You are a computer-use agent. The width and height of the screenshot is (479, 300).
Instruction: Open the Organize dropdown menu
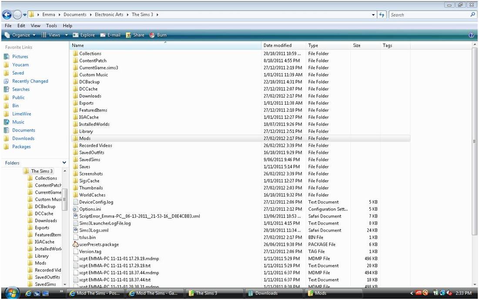point(21,35)
